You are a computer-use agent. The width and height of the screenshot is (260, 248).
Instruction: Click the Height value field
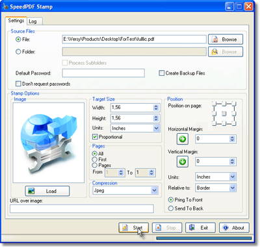point(132,118)
